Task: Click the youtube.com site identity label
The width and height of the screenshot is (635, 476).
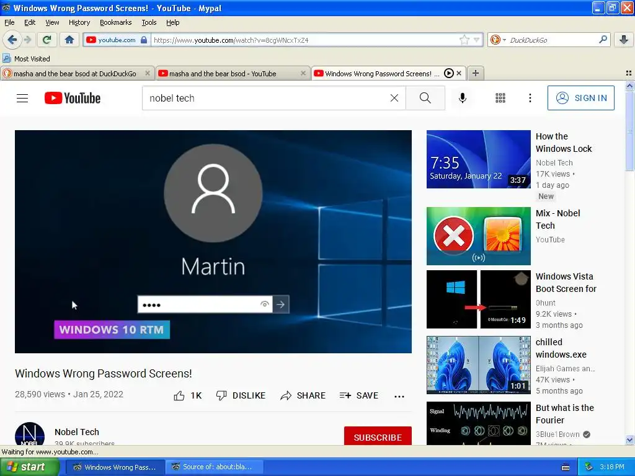Action: pyautogui.click(x=117, y=40)
